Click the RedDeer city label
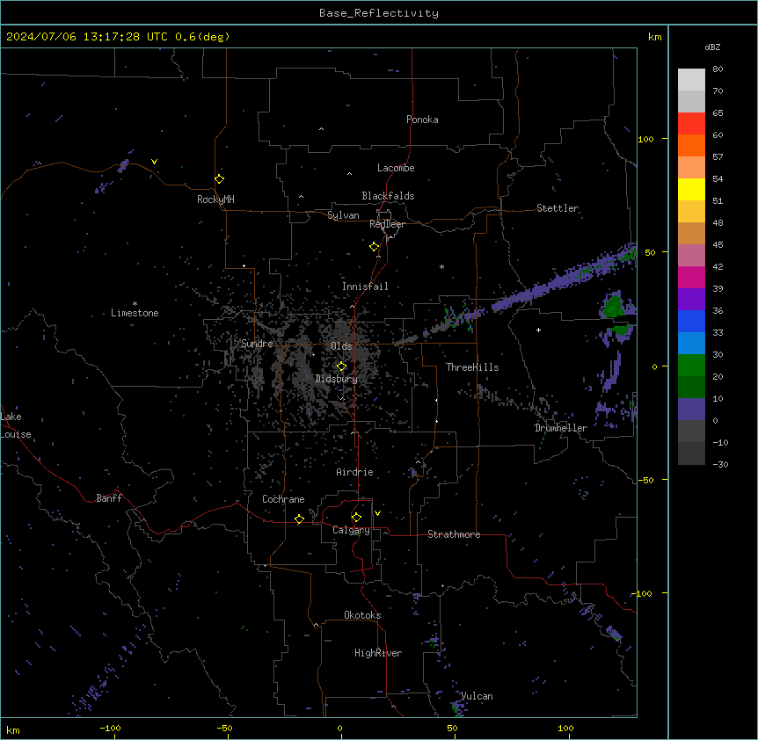 387,224
